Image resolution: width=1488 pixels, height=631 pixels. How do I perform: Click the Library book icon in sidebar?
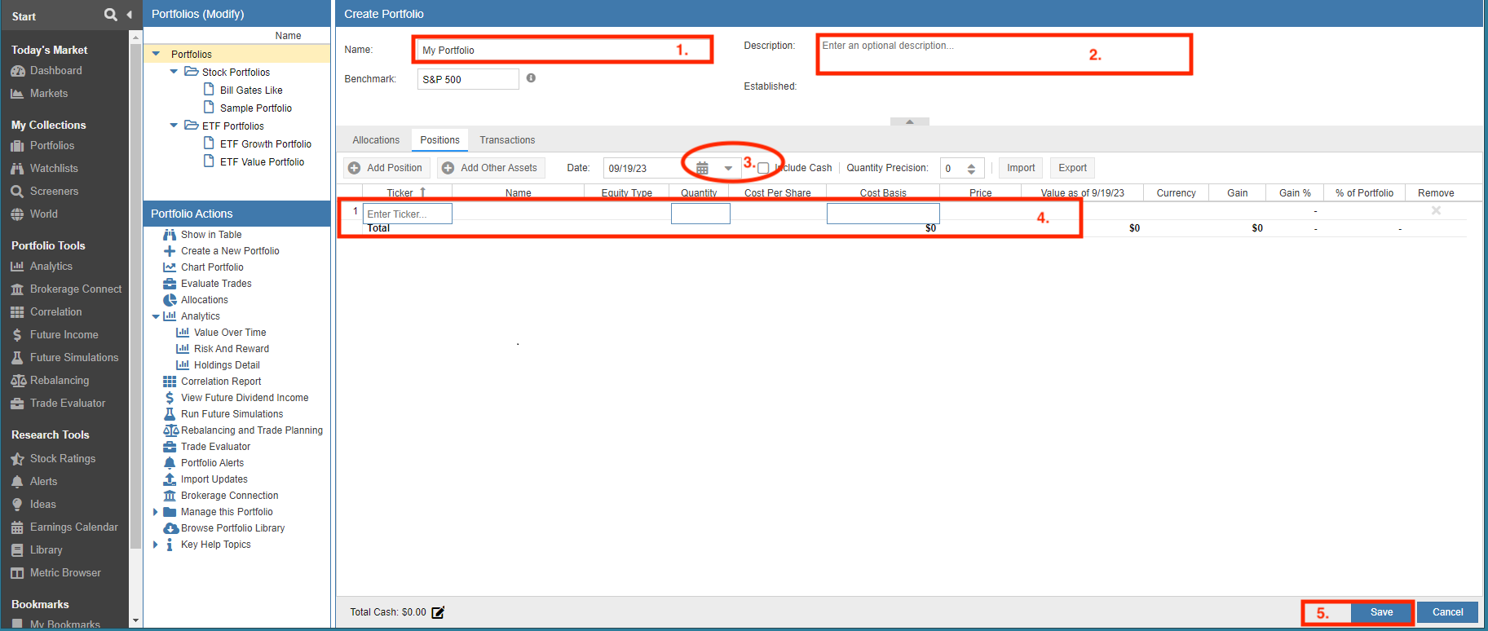(x=17, y=550)
